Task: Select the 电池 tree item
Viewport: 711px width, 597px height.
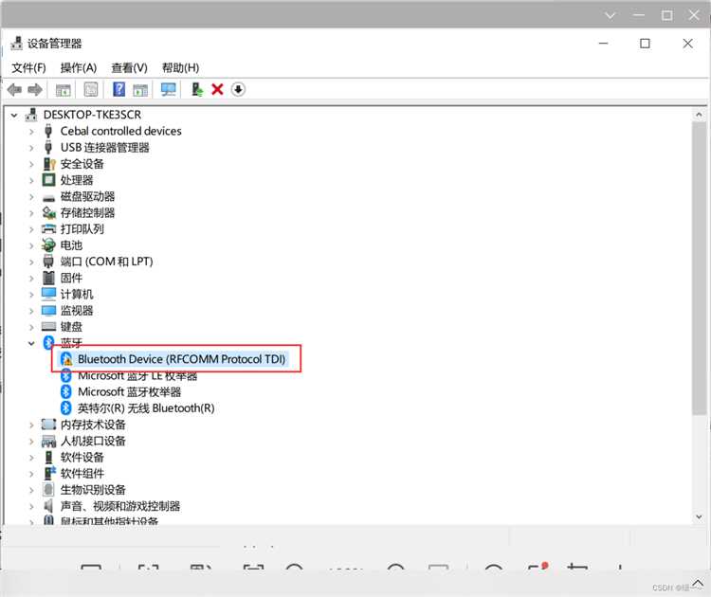Action: coord(71,245)
